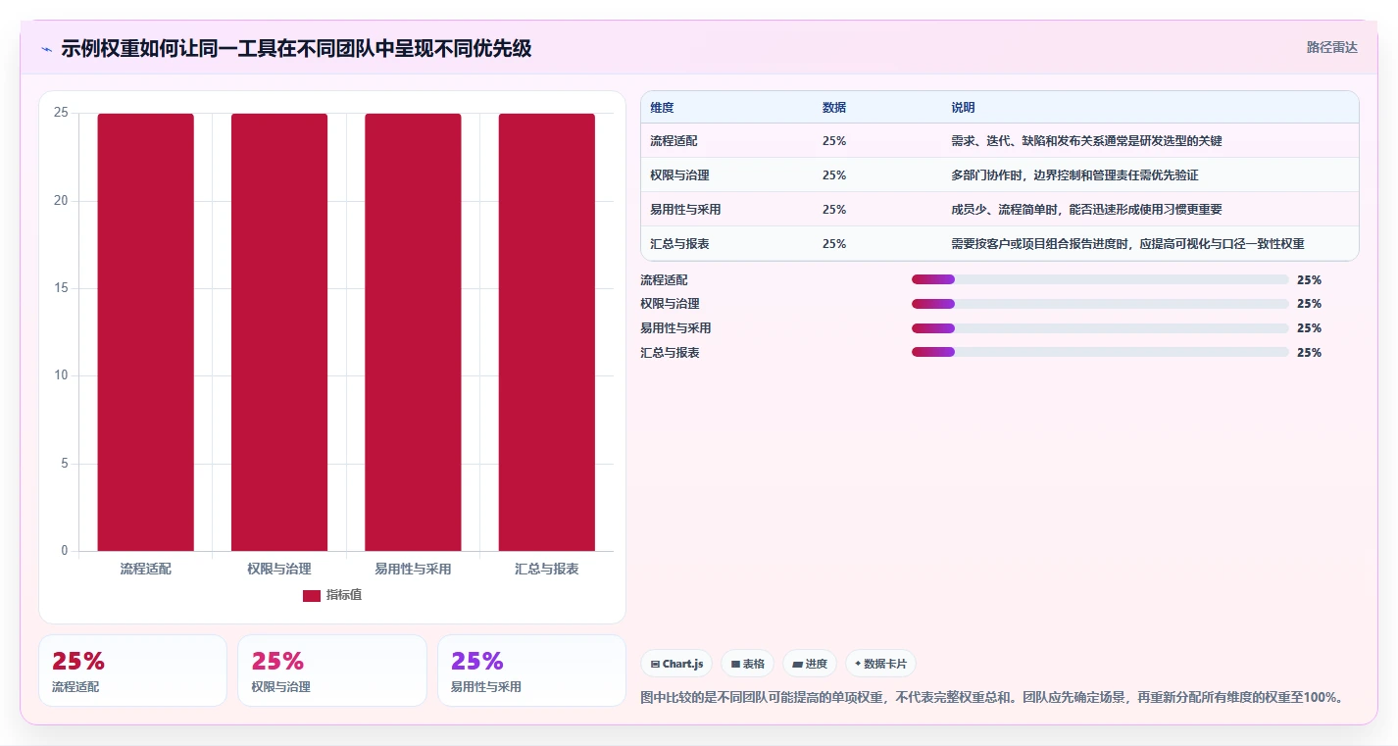Click the 维度 column header
Viewport: 1398px width, 746px height.
[662, 108]
